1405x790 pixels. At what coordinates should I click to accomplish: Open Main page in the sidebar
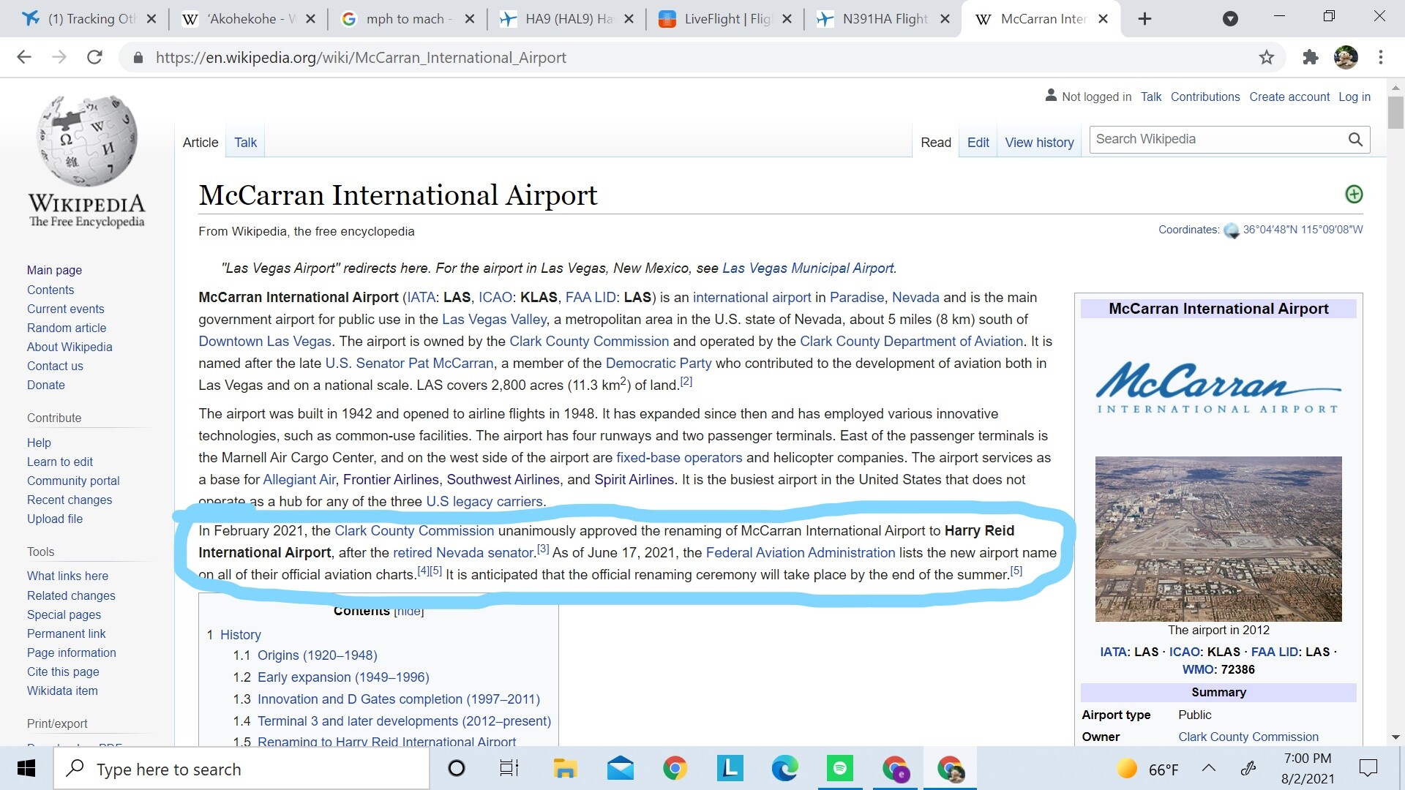(x=54, y=270)
